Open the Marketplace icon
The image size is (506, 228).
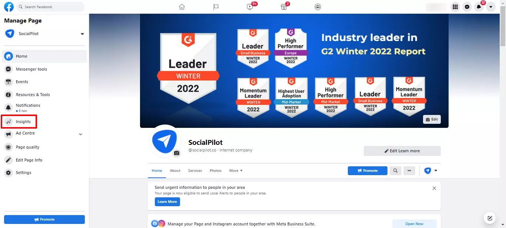pyautogui.click(x=284, y=7)
